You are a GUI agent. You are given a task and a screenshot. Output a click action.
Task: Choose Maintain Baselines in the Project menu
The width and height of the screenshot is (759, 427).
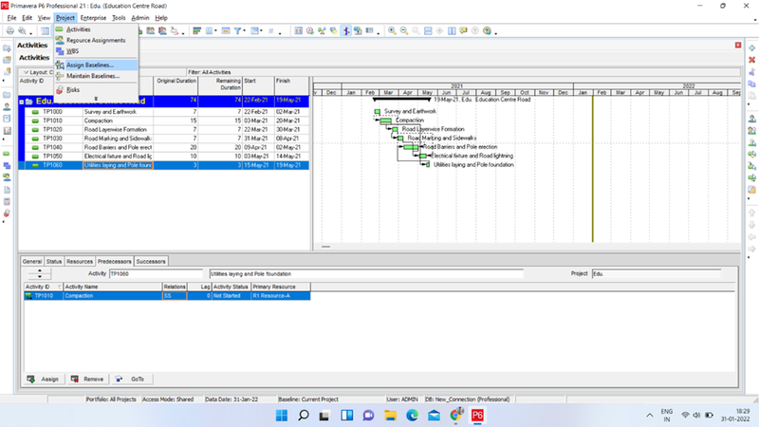point(96,76)
